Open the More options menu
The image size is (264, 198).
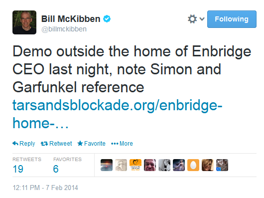pyautogui.click(x=122, y=144)
